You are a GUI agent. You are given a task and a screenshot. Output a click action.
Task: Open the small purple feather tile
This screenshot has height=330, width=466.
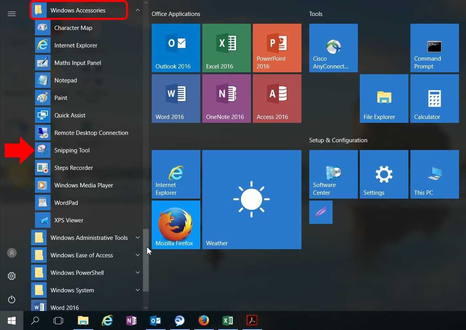[x=321, y=212]
